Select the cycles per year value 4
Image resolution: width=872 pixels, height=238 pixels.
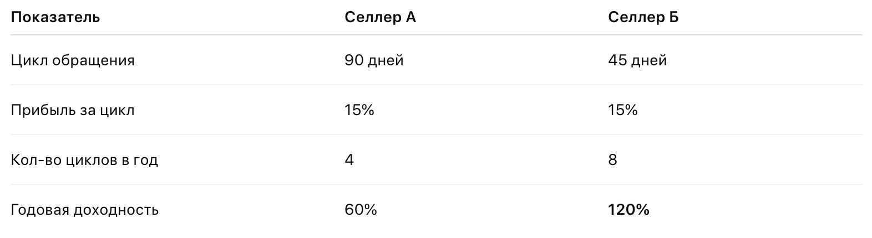(x=349, y=160)
